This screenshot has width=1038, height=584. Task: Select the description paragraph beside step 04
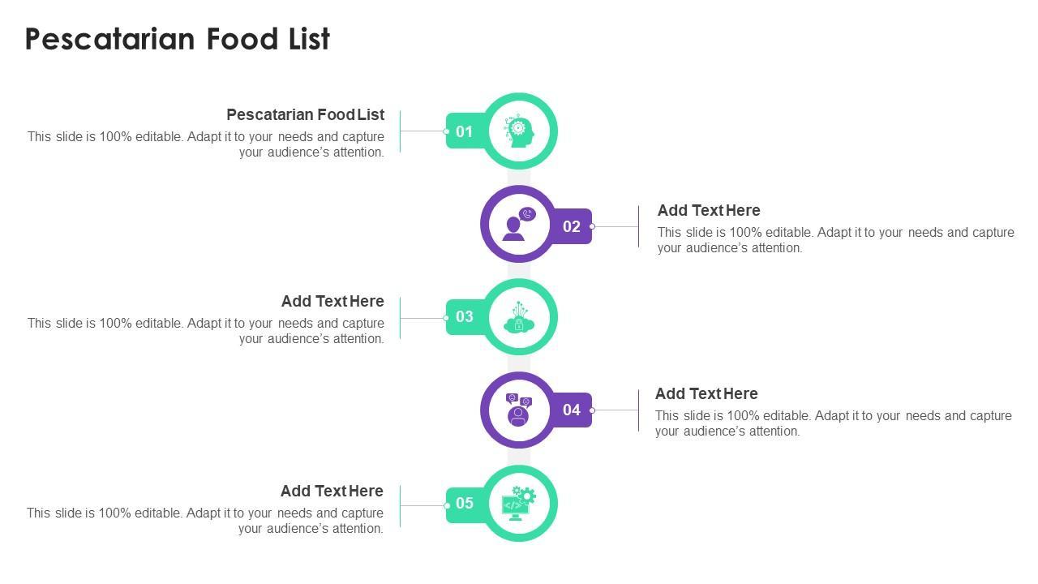point(833,423)
